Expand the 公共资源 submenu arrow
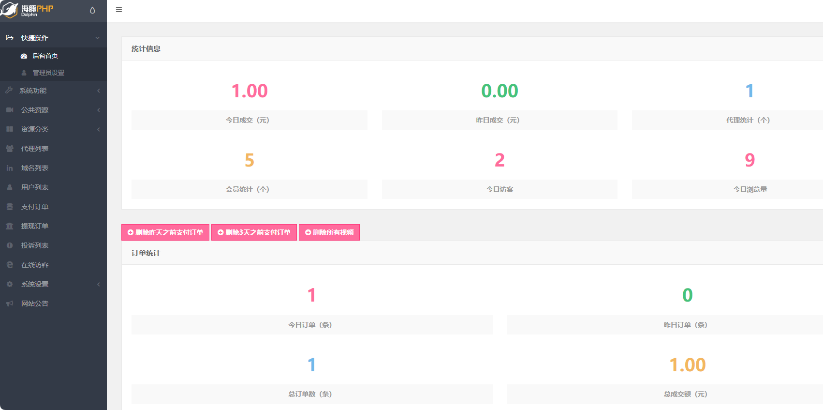The width and height of the screenshot is (823, 410). (x=98, y=110)
